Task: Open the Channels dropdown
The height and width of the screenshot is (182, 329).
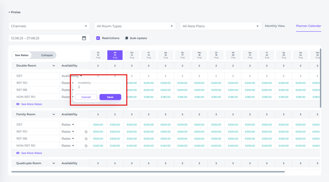Action: (49, 26)
